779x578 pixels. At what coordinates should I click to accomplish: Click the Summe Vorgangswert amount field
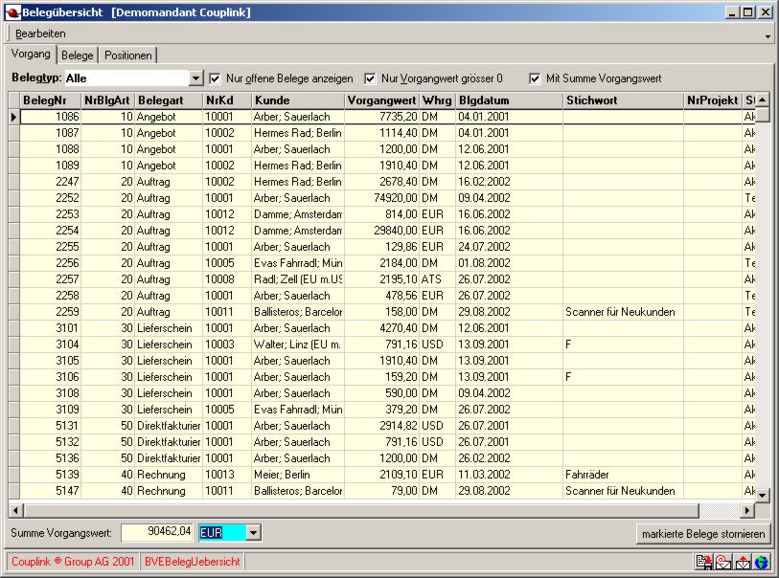[157, 532]
